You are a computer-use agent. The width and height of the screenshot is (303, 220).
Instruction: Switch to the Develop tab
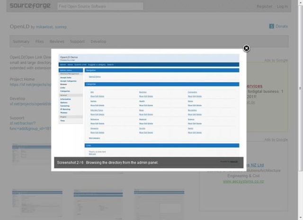coord(98,41)
